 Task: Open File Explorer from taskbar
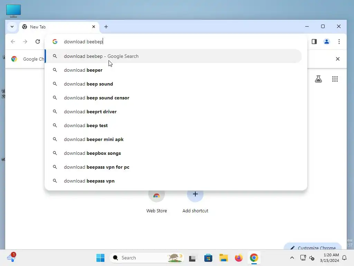pyautogui.click(x=224, y=258)
